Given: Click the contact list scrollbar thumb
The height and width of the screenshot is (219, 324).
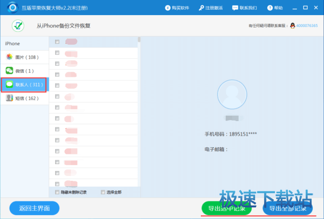Looking at the screenshot, I should pos(139,39).
